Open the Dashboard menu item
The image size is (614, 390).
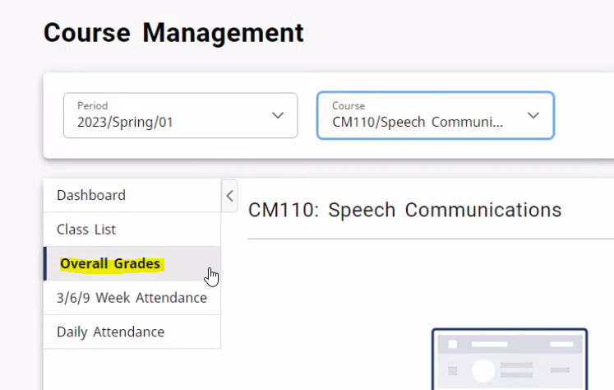click(x=91, y=196)
